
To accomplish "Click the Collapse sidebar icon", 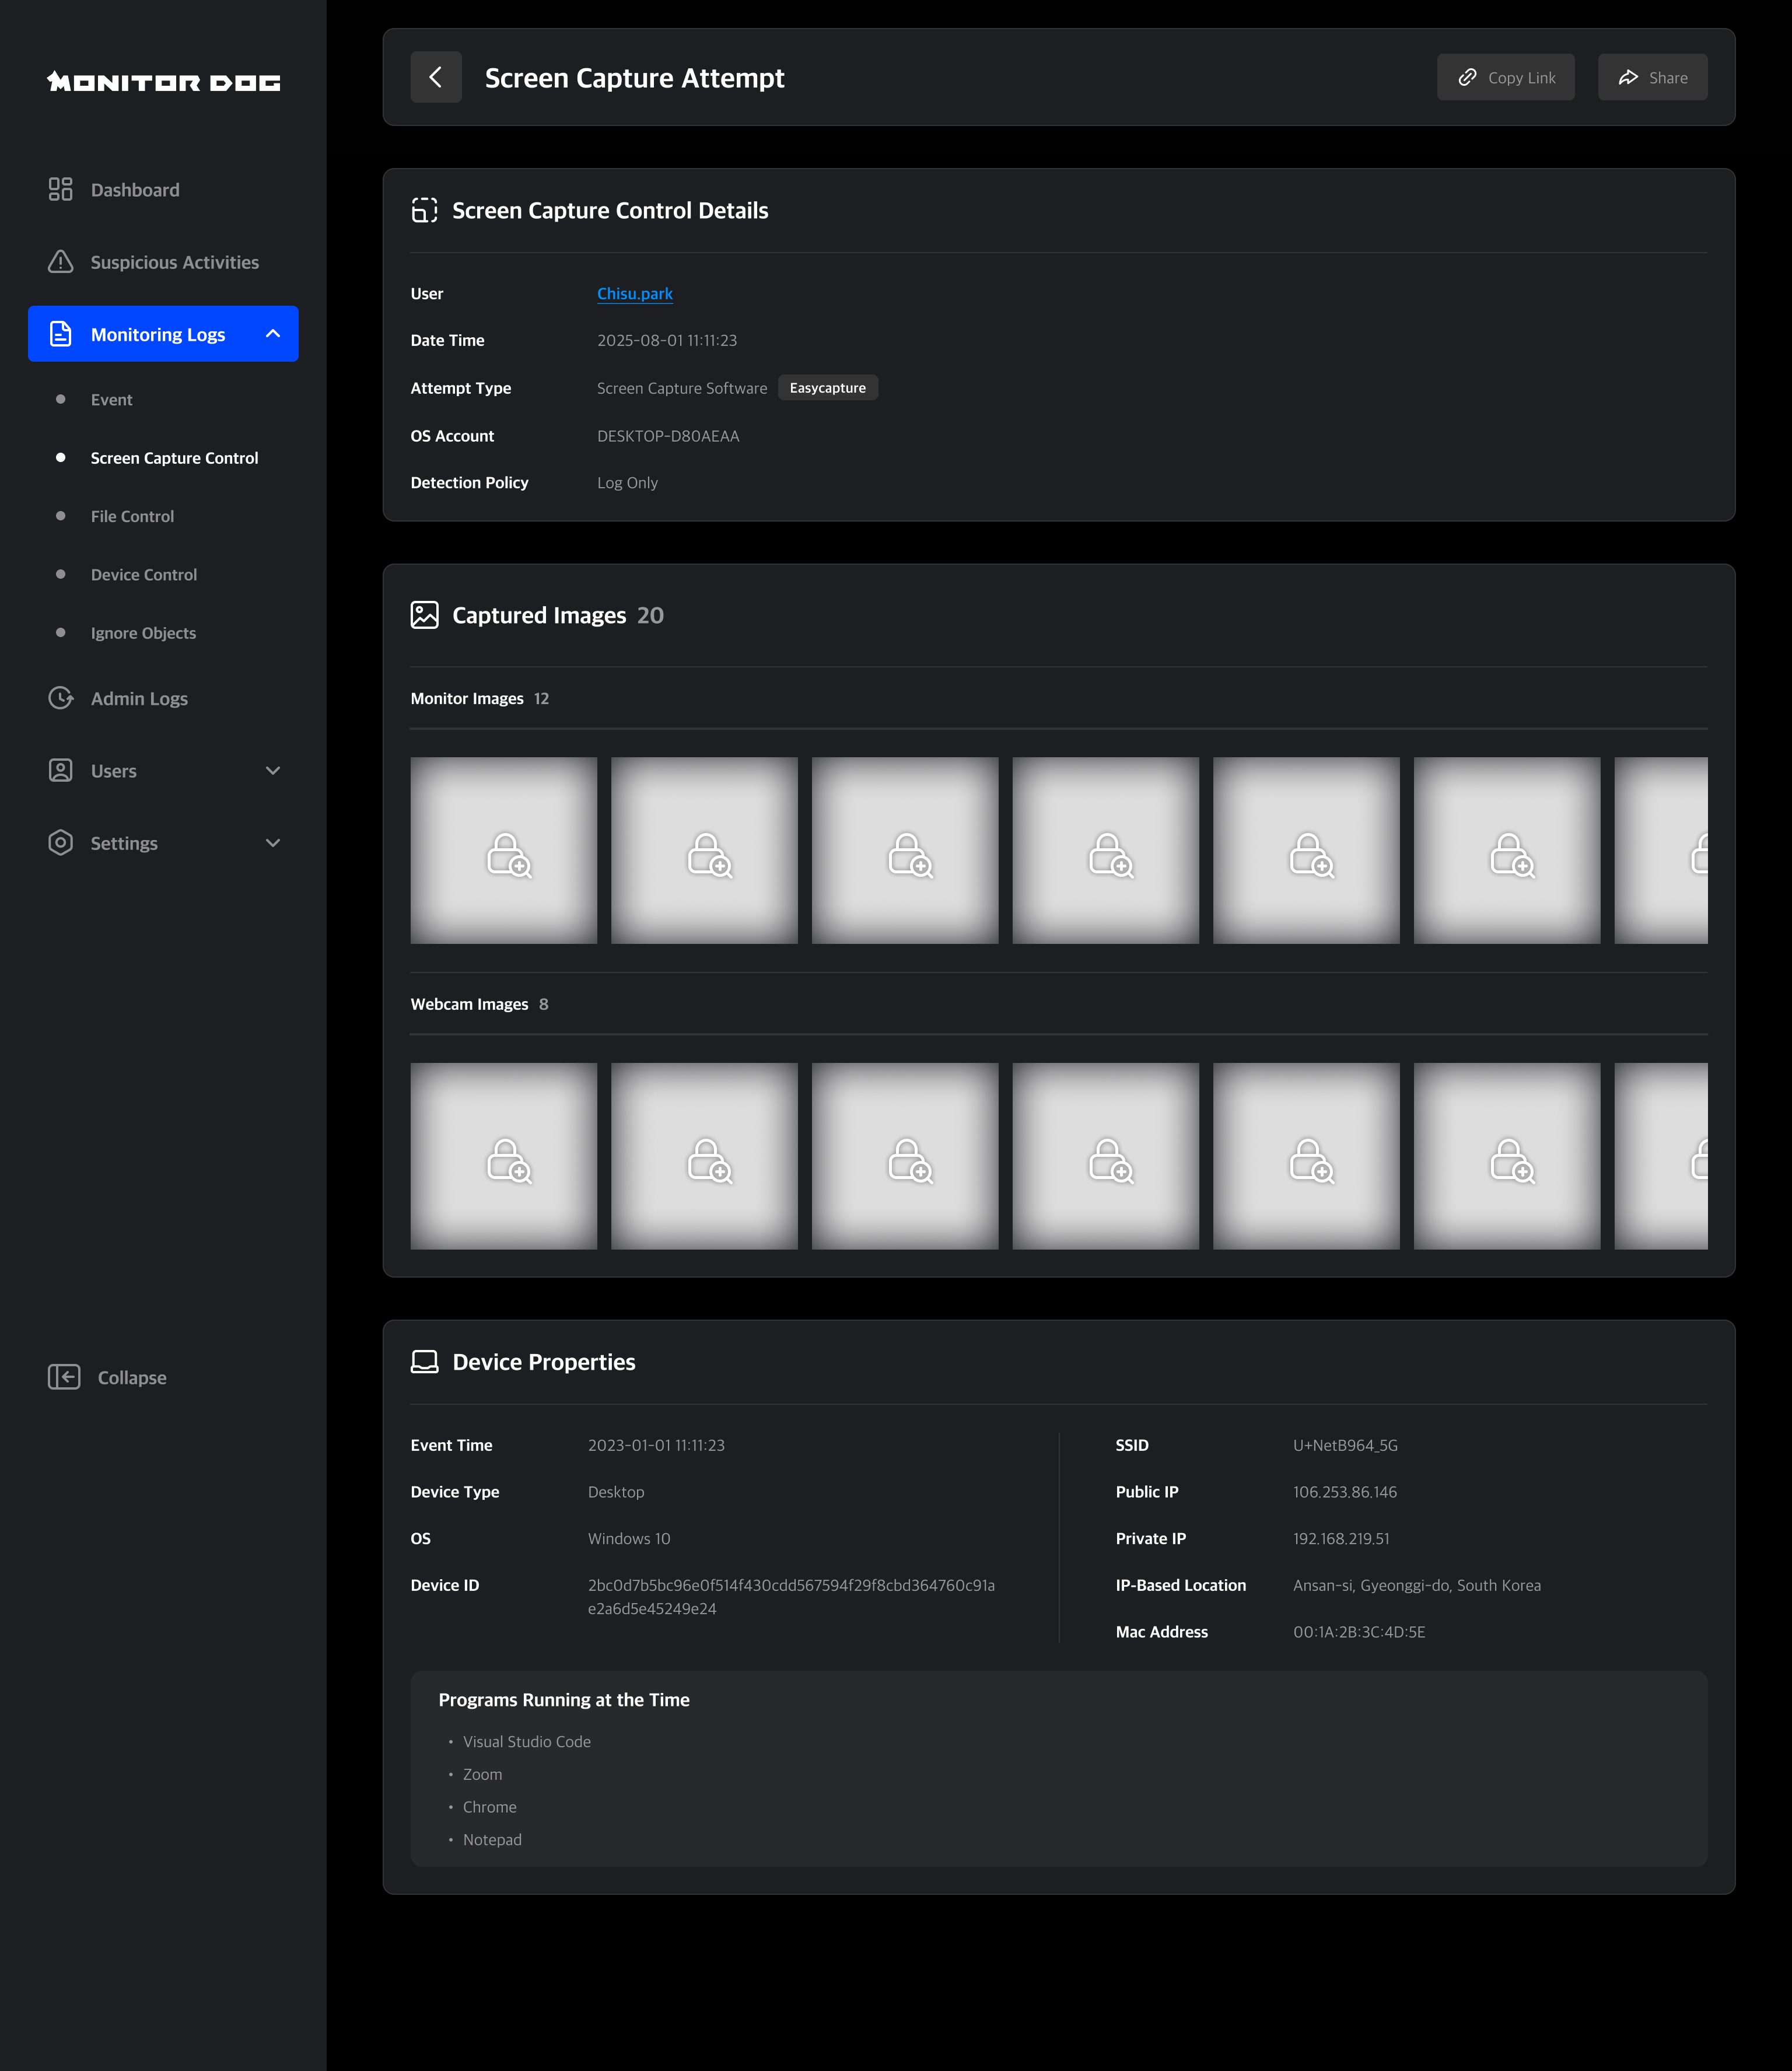I will click(x=64, y=1377).
